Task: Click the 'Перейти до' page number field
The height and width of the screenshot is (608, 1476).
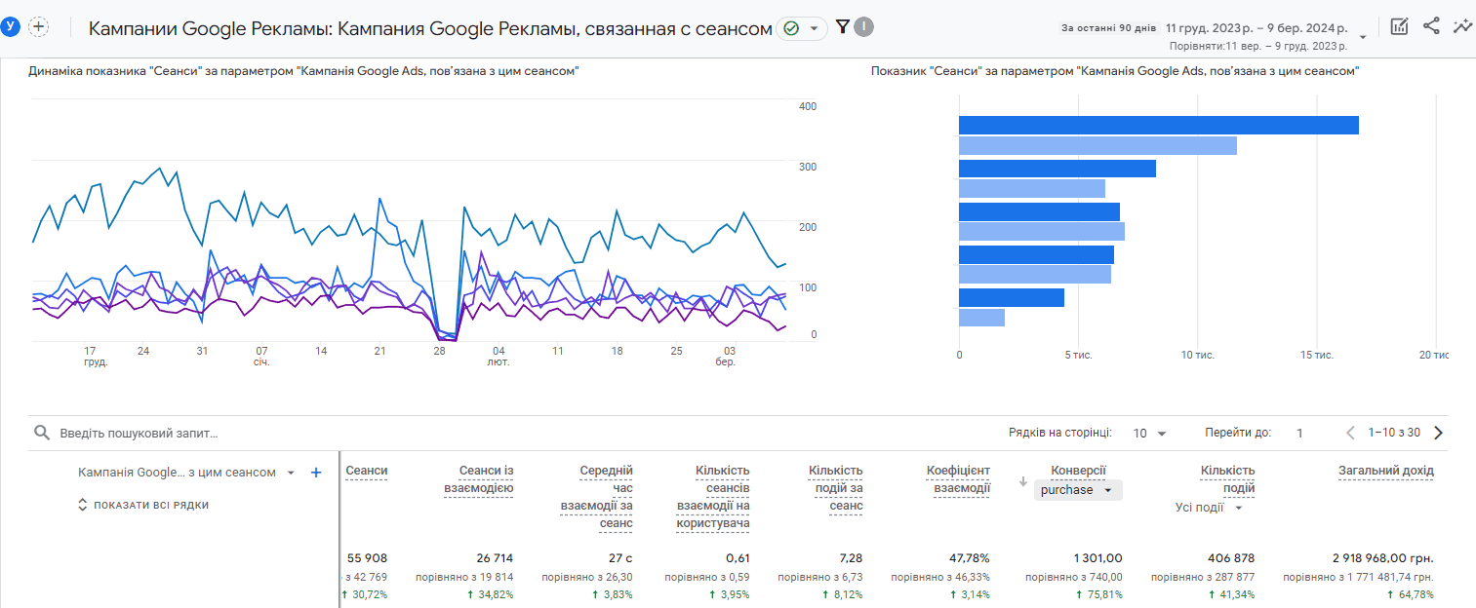Action: [1300, 433]
